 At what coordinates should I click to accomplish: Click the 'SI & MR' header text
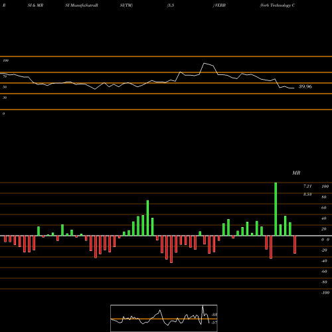(x=35, y=5)
